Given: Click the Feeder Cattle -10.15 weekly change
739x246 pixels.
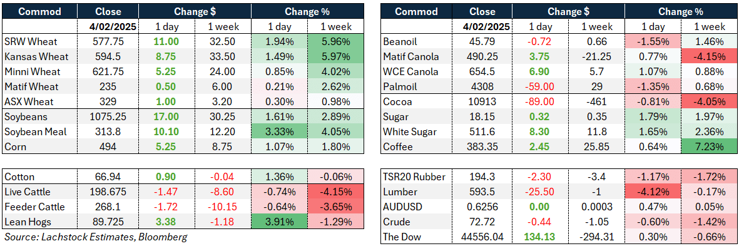Looking at the screenshot, I should [x=223, y=207].
